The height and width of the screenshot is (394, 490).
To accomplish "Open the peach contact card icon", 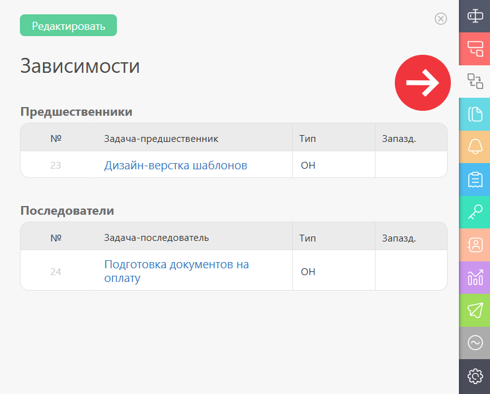I will click(474, 245).
